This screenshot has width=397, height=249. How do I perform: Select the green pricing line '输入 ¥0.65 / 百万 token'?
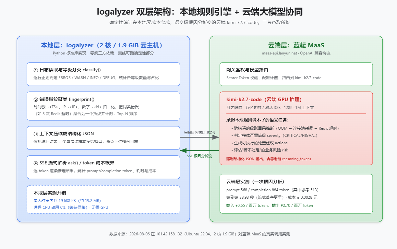coord(270,205)
